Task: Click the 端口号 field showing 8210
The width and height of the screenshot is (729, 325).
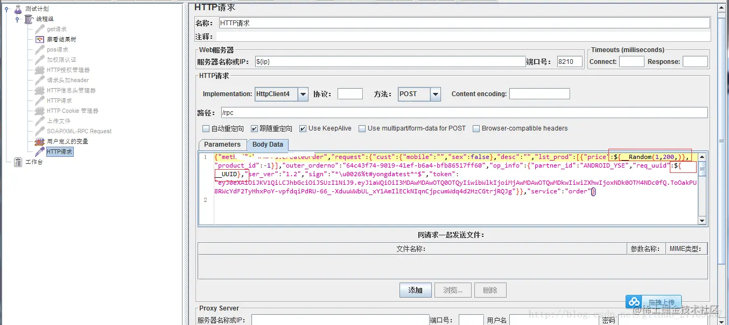Action: coord(570,62)
